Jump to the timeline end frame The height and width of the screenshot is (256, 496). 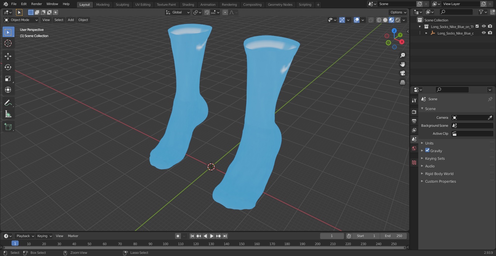(x=225, y=236)
